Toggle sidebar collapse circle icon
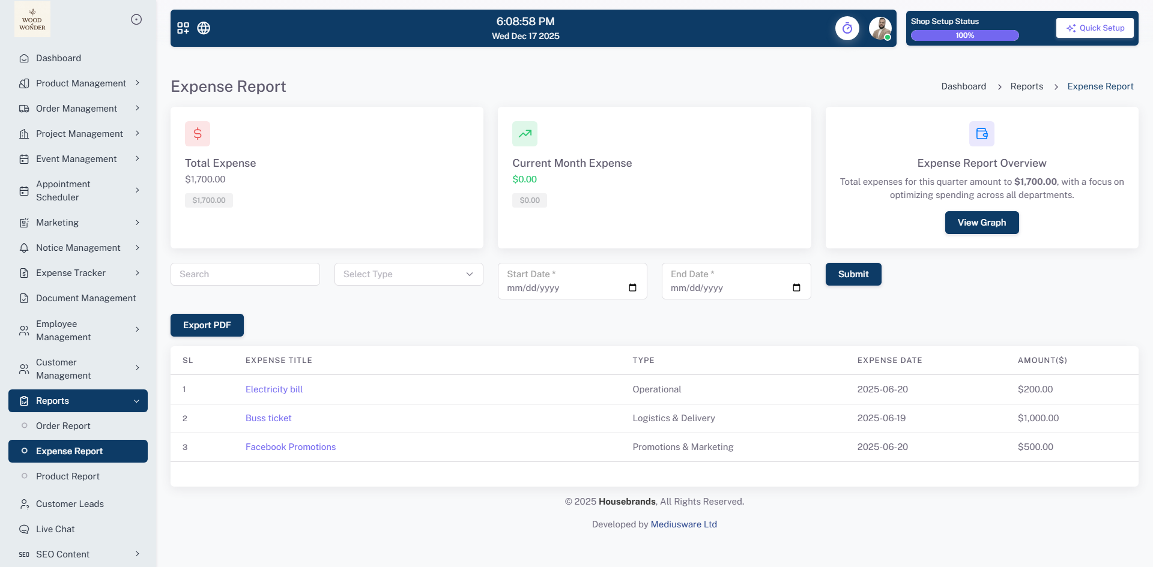 pyautogui.click(x=136, y=19)
